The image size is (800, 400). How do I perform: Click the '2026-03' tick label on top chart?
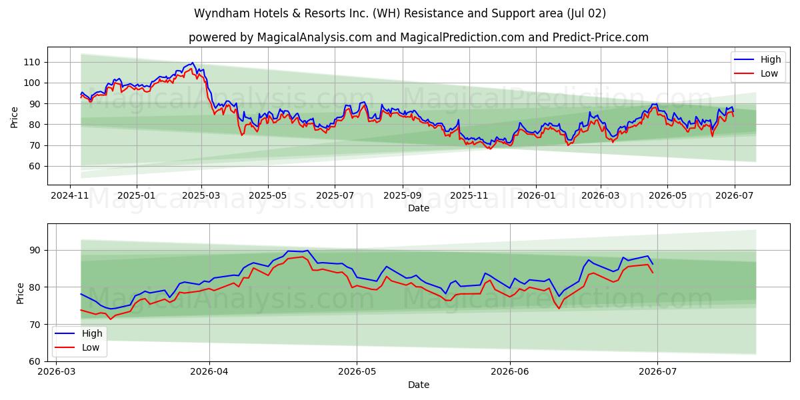click(600, 196)
